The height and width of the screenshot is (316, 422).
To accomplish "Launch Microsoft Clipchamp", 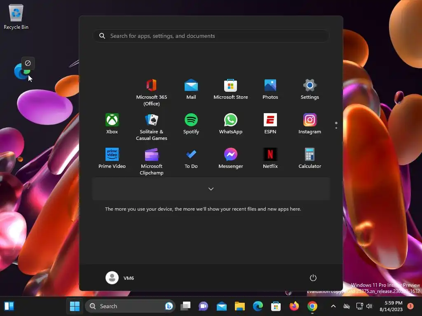I will (152, 161).
